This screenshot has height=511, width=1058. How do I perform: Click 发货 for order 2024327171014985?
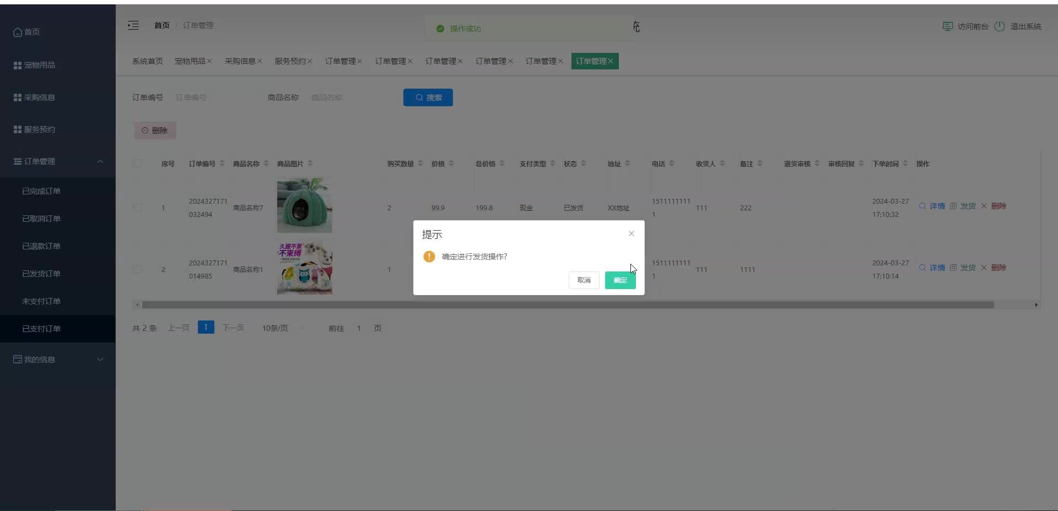[x=963, y=268]
